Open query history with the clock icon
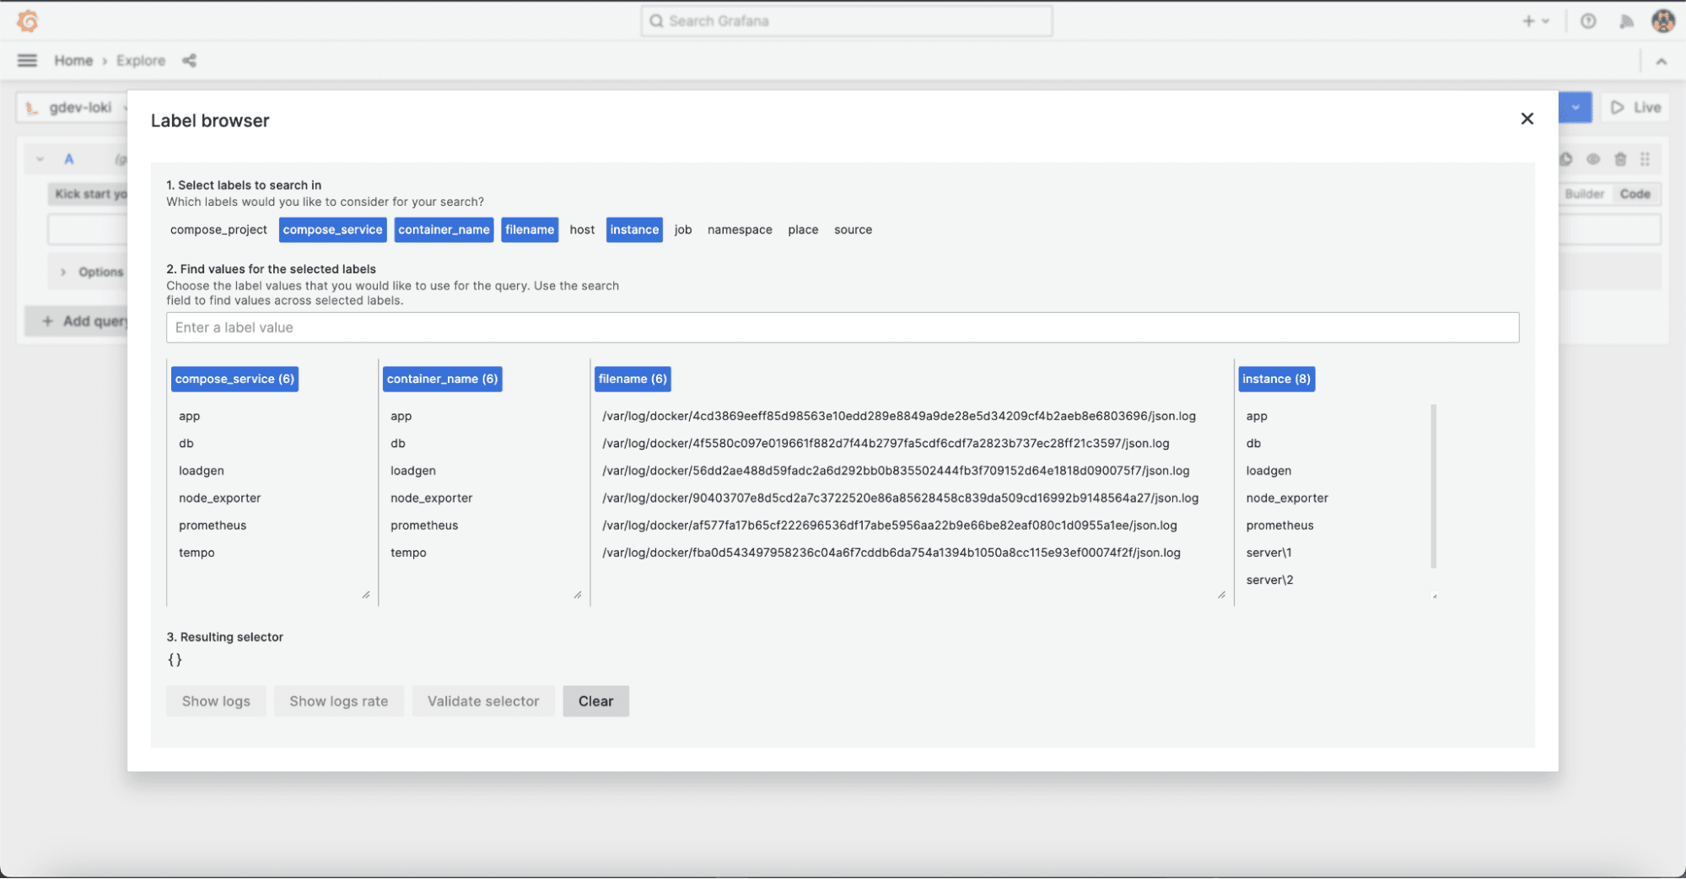The width and height of the screenshot is (1686, 879). [x=1565, y=159]
